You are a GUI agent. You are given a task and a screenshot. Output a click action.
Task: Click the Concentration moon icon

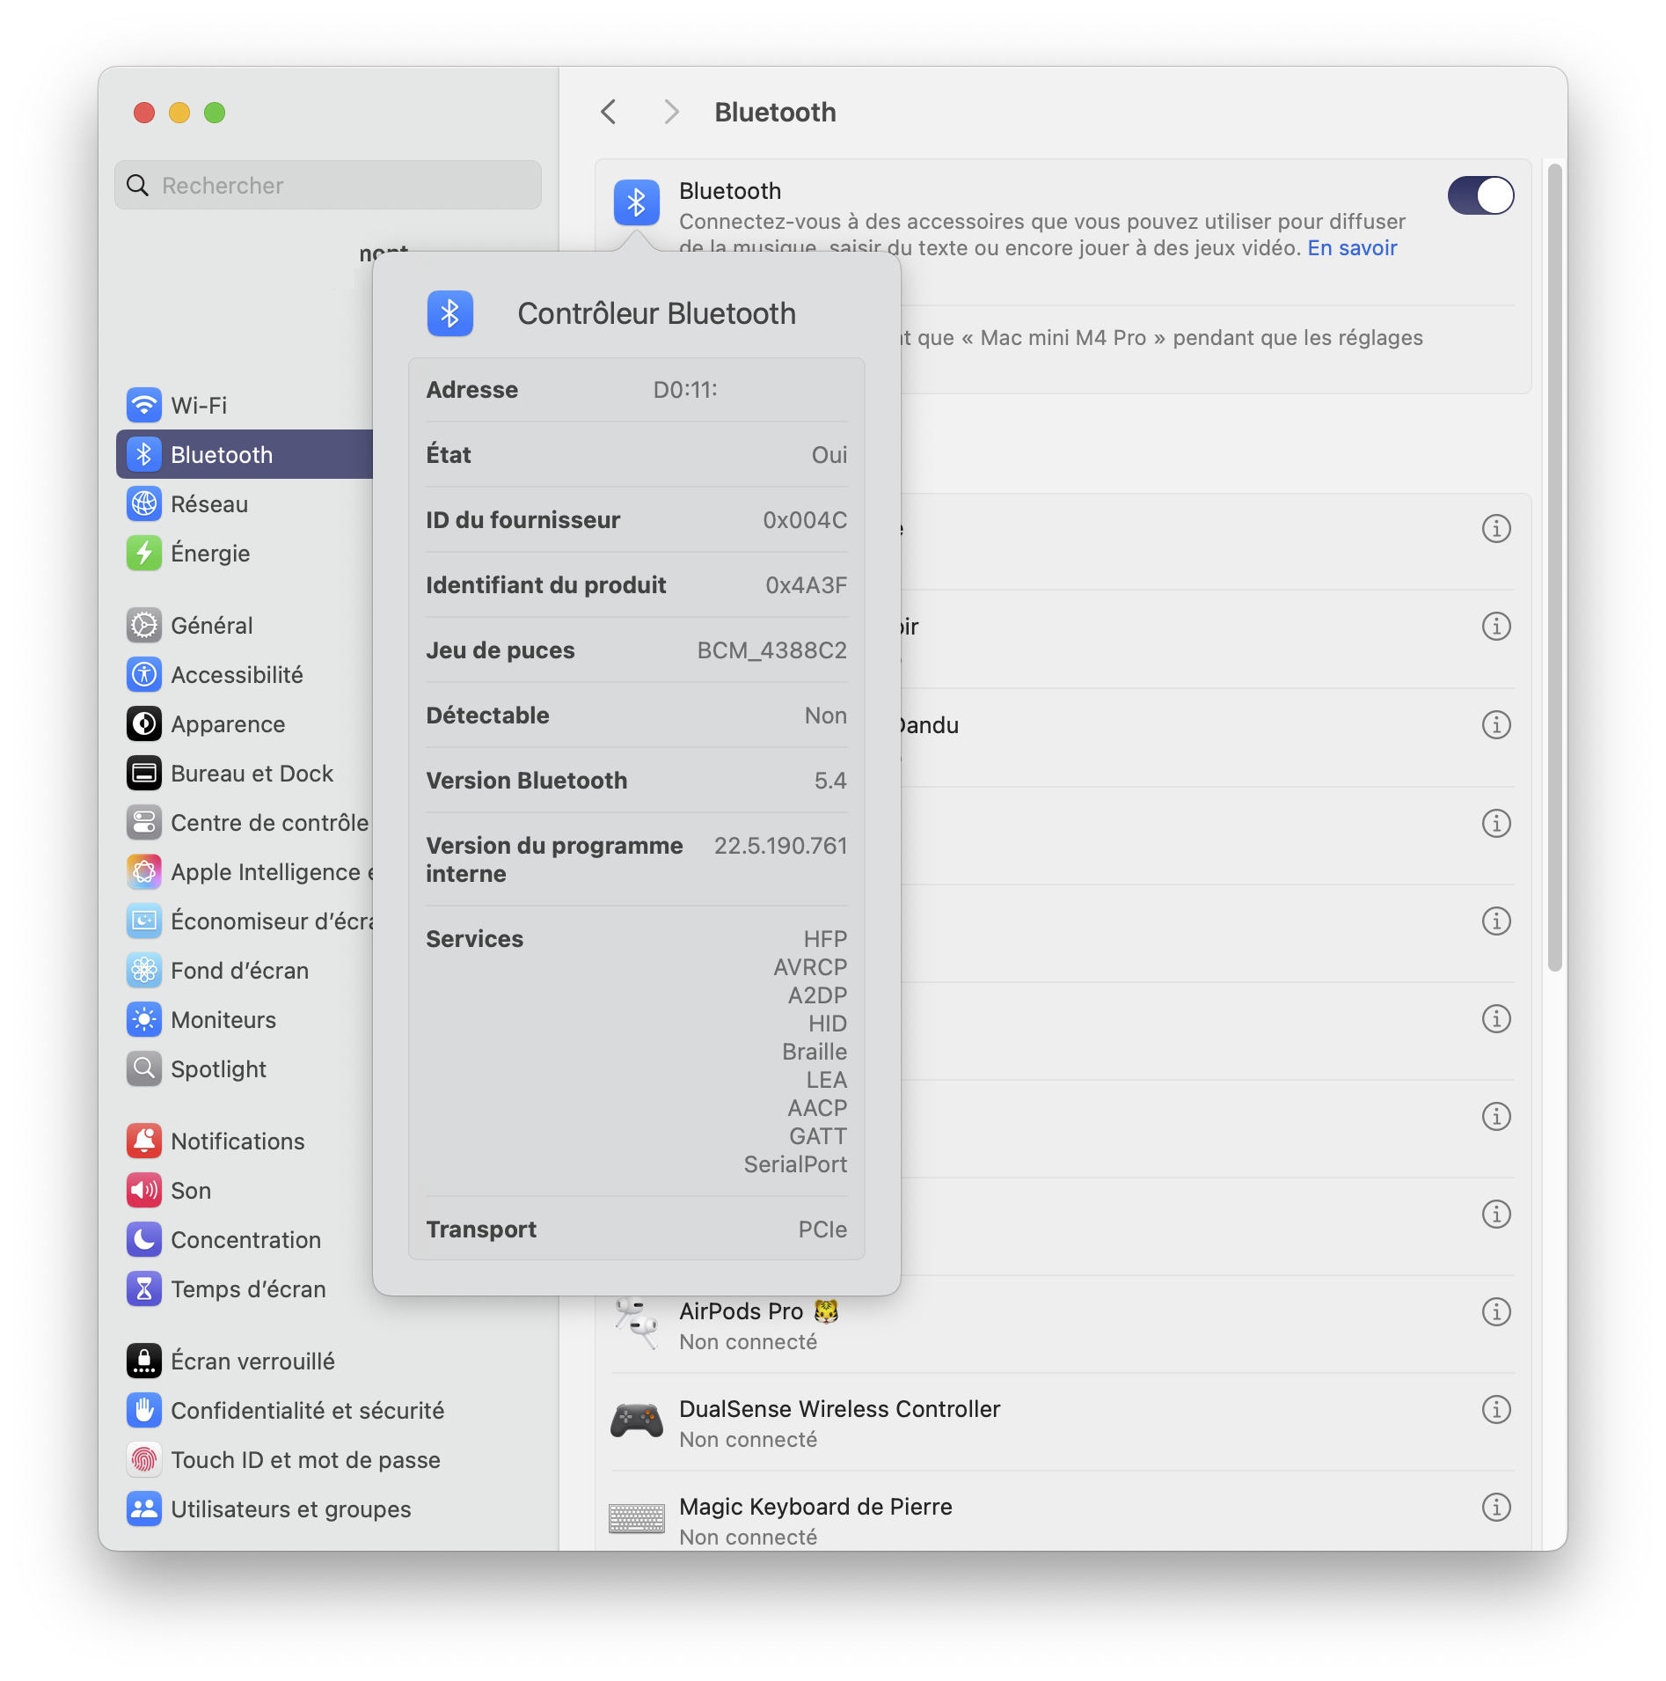point(144,1240)
